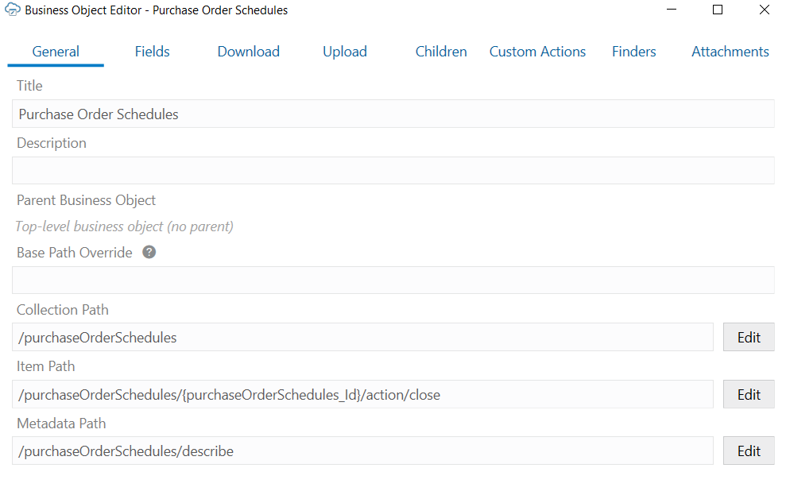Image resolution: width=786 pixels, height=499 pixels.
Task: Click the empty Description field
Action: (x=393, y=170)
